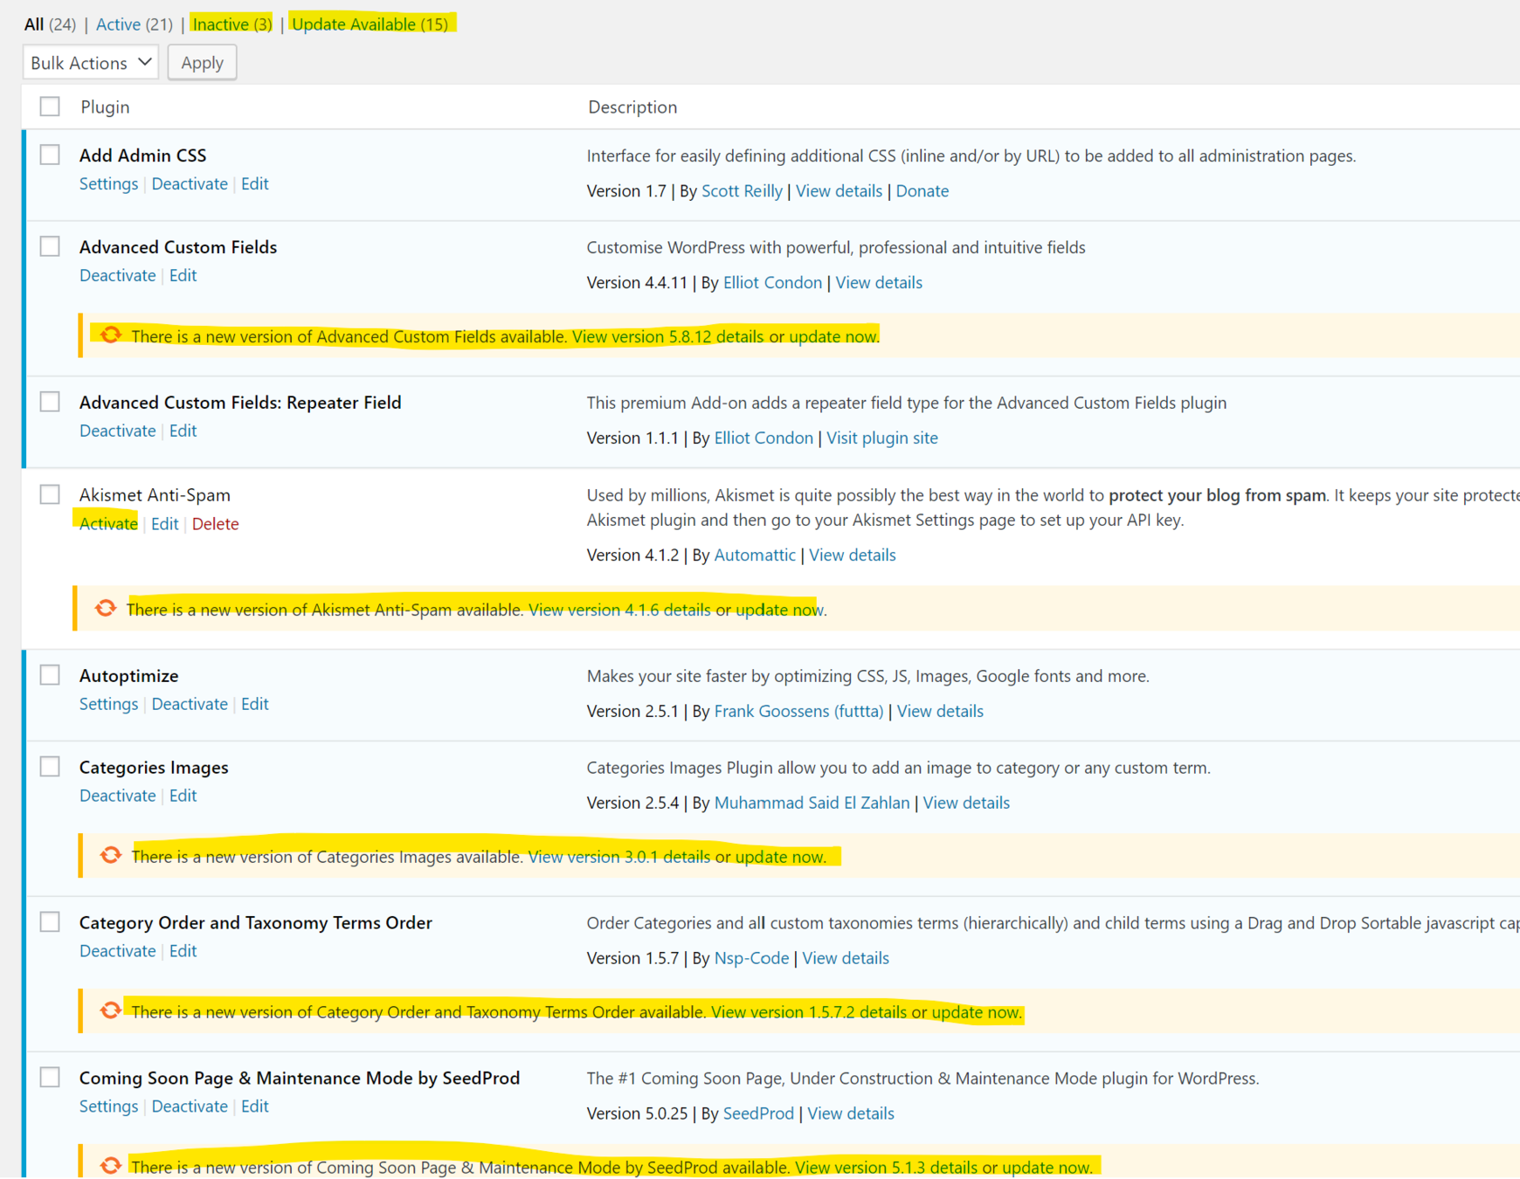Edit the Repeater Field add-on
This screenshot has height=1179, width=1520.
pyautogui.click(x=183, y=431)
